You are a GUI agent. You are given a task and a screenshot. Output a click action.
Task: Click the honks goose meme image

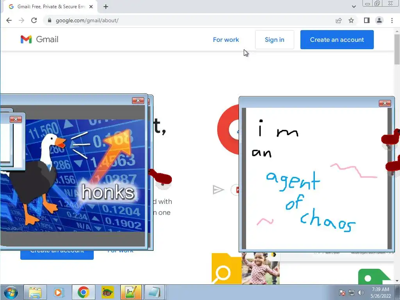(85, 175)
